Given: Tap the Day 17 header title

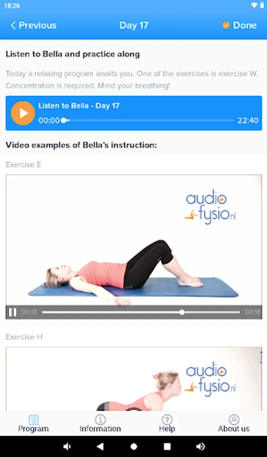Looking at the screenshot, I should 134,25.
